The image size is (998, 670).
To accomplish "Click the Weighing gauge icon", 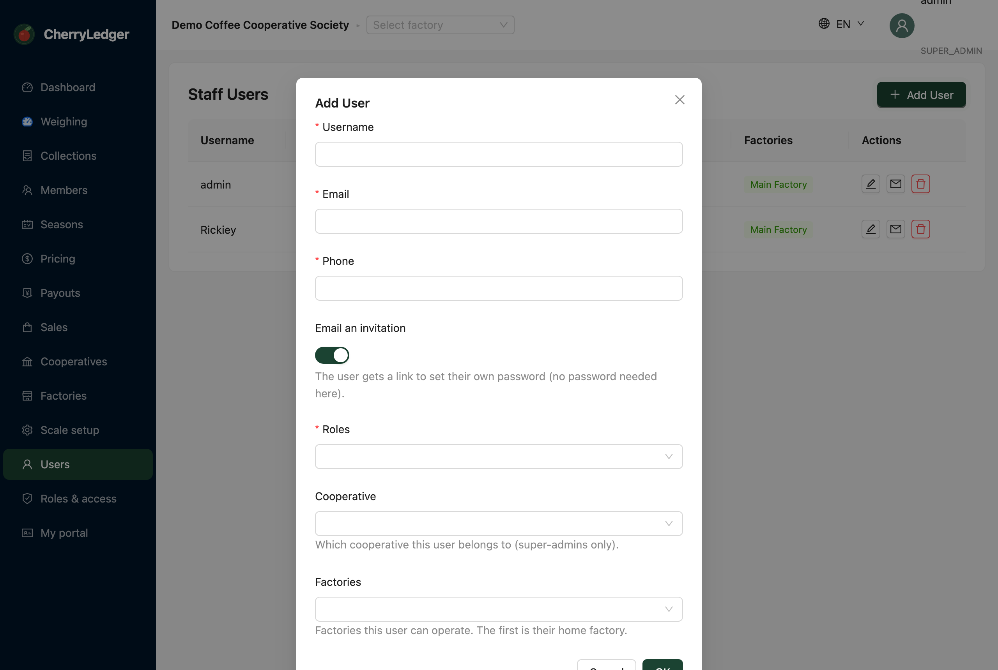I will 27,122.
